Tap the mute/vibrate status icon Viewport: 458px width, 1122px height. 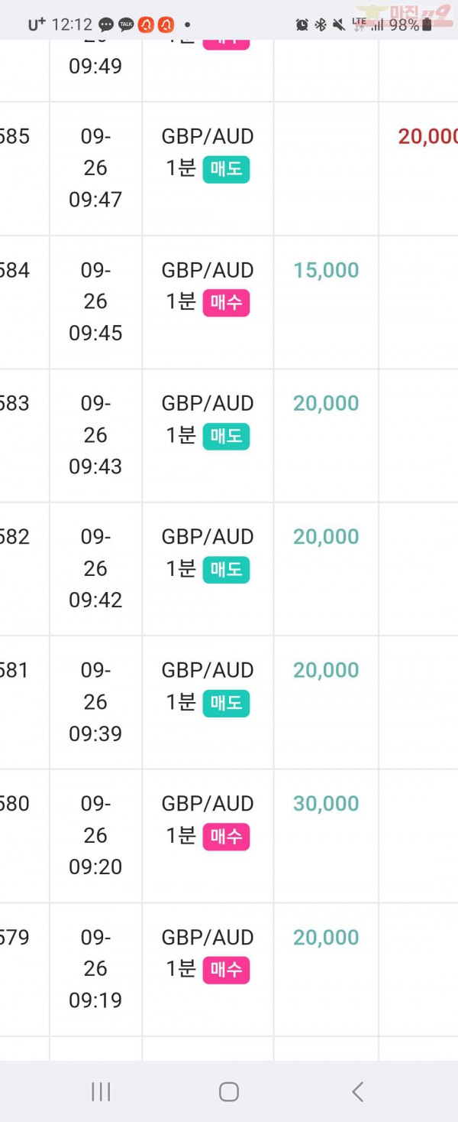339,24
